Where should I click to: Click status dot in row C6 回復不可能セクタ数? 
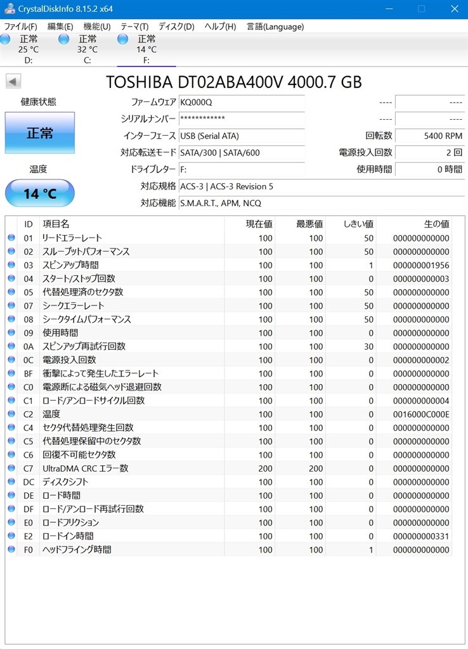[x=11, y=454]
